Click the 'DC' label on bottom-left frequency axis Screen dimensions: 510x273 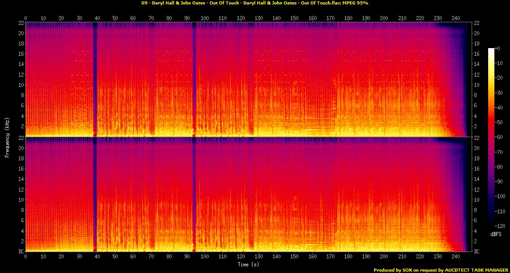[x=21, y=252]
